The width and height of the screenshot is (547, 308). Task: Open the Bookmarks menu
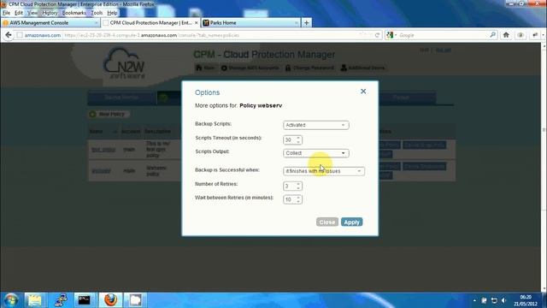click(x=74, y=13)
